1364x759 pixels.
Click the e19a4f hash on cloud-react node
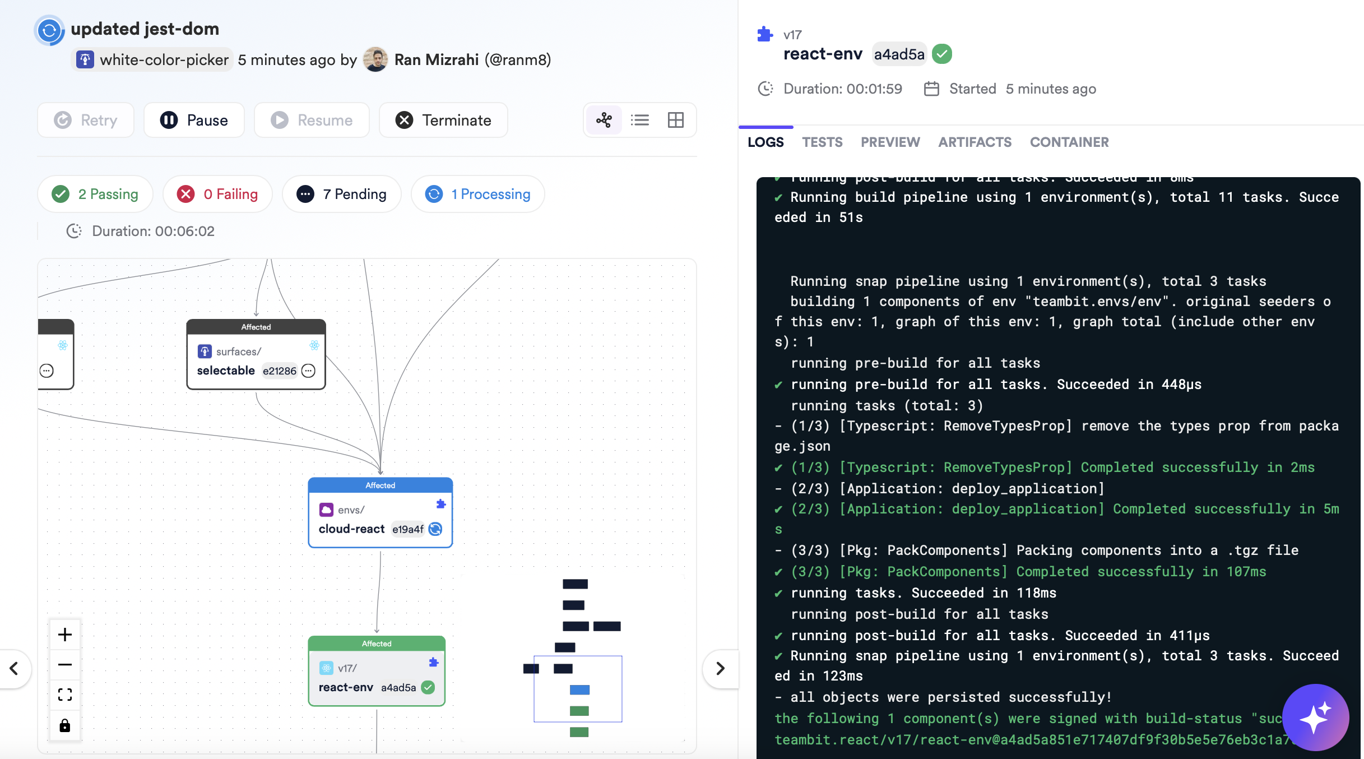pyautogui.click(x=408, y=529)
